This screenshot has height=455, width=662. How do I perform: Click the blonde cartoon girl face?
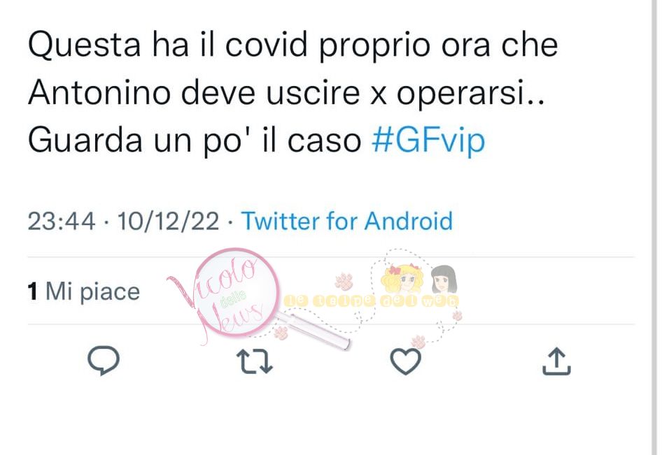pyautogui.click(x=402, y=278)
